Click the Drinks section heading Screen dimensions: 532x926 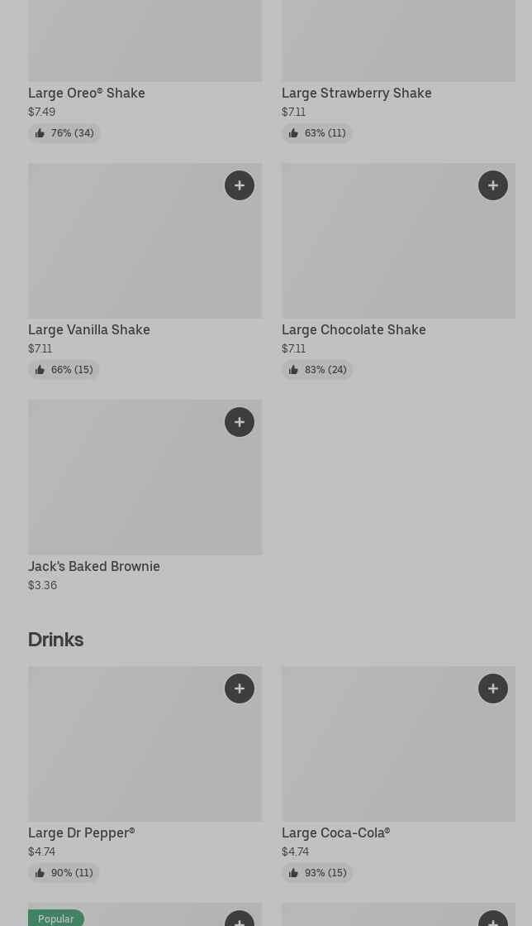click(56, 640)
